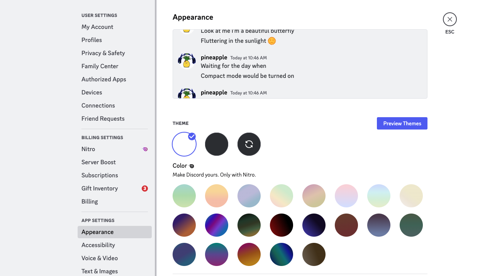Pick the navy-to-teal swatch
Screen dimensions: 502x276
coord(184,254)
